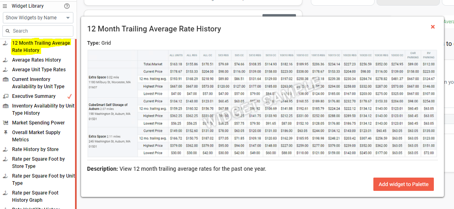Select Inventory Availability by Unit Type History
Screen dimensions: 454x209
[43, 110]
